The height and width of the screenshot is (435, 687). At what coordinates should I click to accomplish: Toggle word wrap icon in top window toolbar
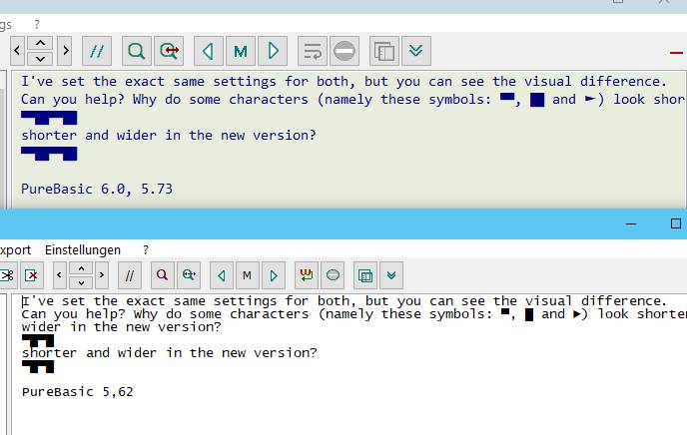tap(313, 51)
